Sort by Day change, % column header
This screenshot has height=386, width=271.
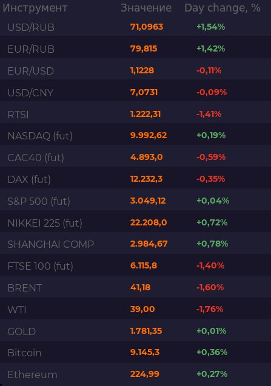point(222,8)
